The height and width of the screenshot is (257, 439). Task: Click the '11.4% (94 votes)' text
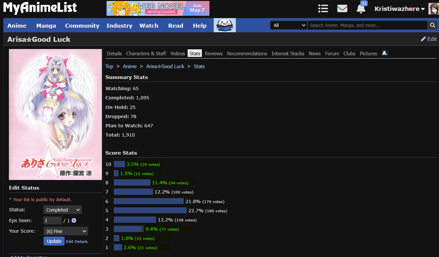[170, 183]
